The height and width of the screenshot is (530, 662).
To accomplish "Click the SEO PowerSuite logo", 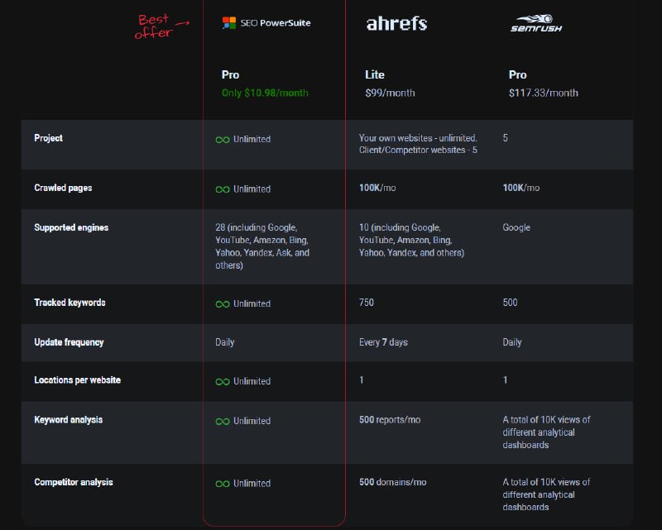I will (x=266, y=23).
